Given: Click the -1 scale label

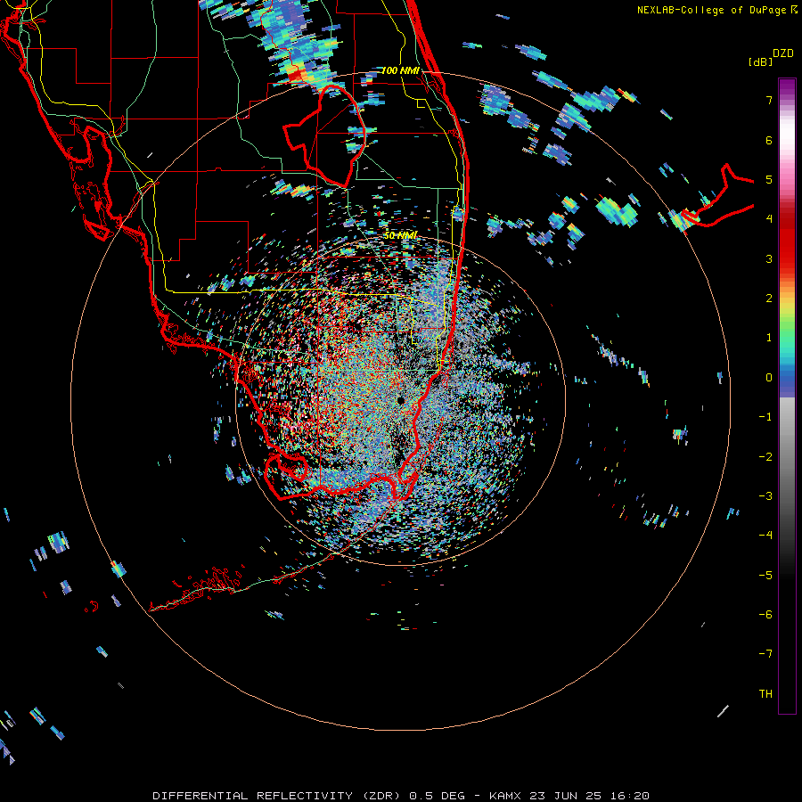Looking at the screenshot, I should click(765, 417).
